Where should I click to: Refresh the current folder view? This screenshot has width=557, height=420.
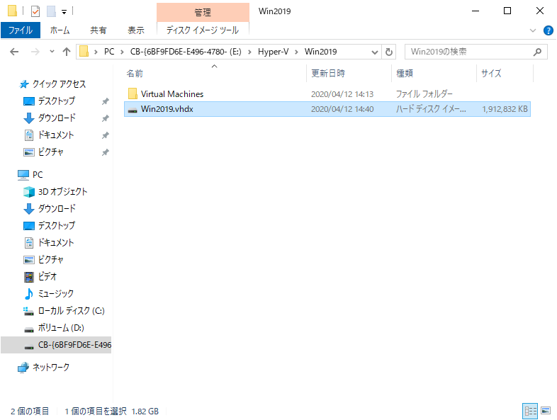(x=389, y=52)
